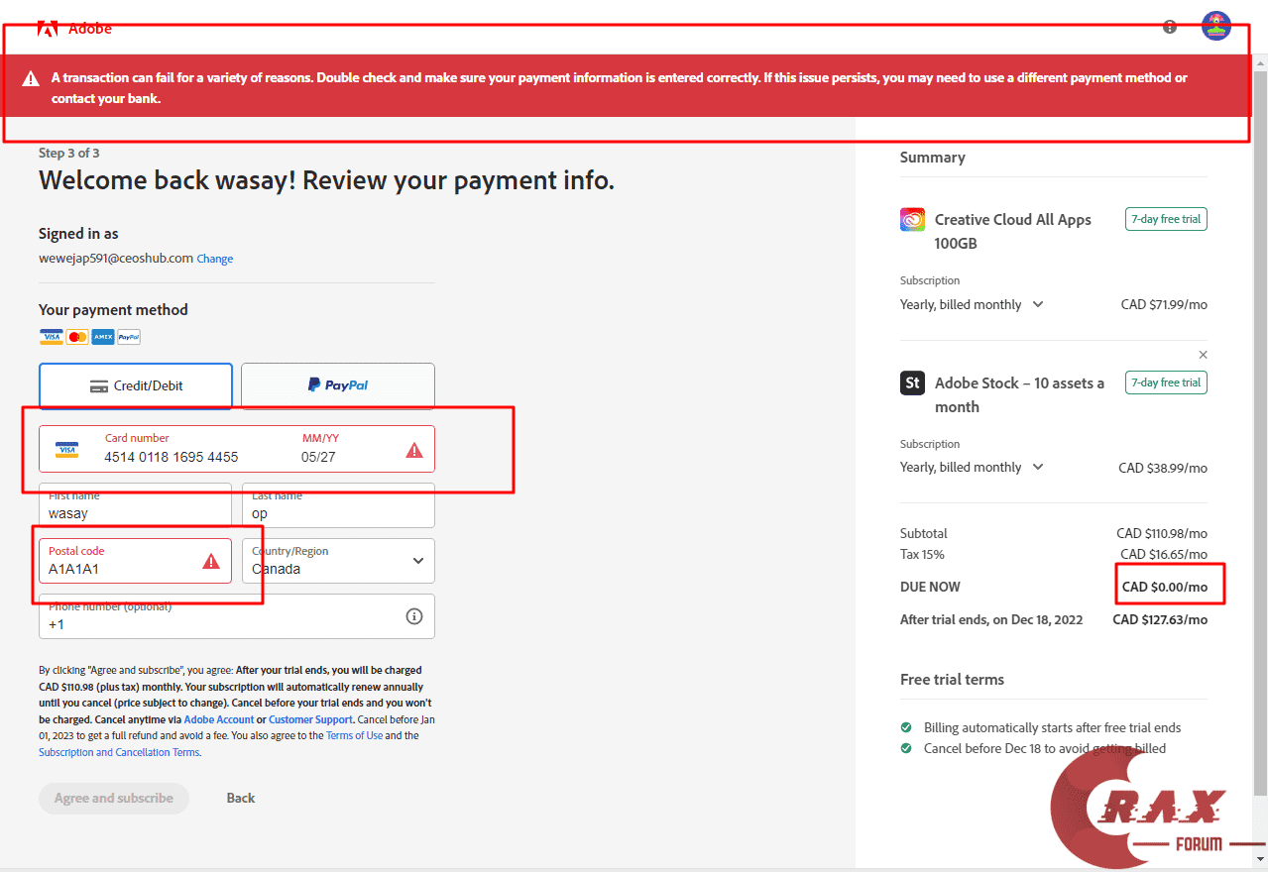The width and height of the screenshot is (1268, 872).
Task: Click the Adobe wordmark text in header
Action: (90, 29)
